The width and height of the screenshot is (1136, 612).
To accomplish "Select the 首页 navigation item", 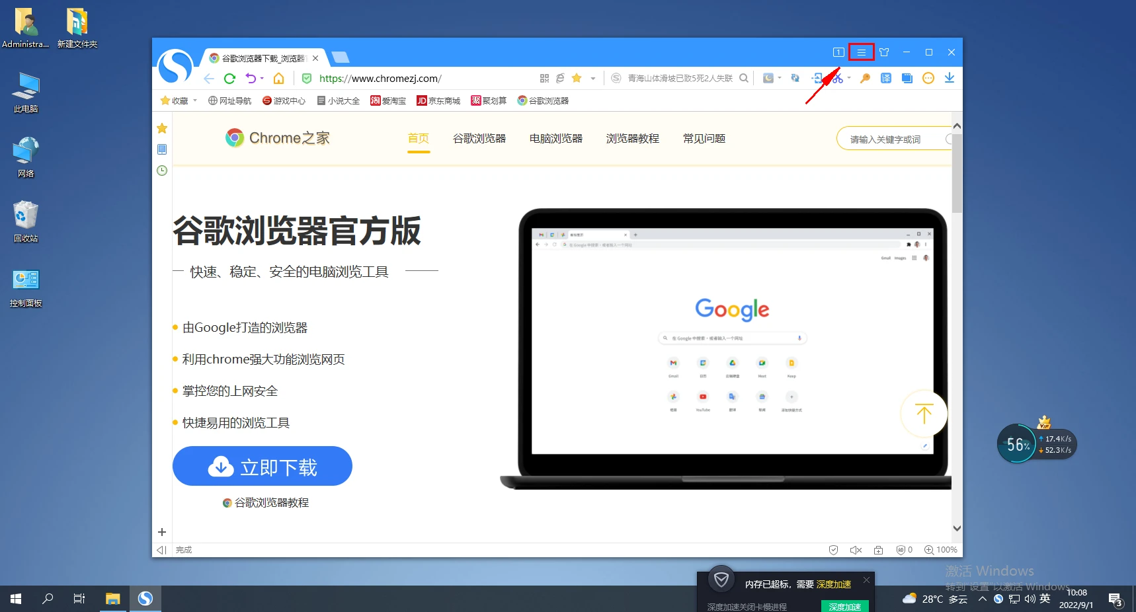I will pos(419,138).
